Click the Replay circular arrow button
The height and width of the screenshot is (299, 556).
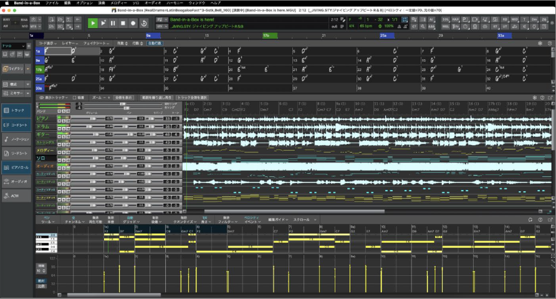click(x=143, y=23)
